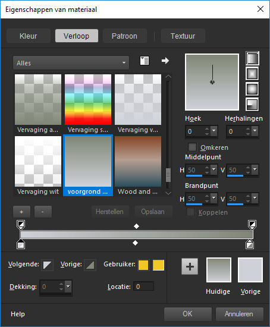The width and height of the screenshot is (270, 327).
Task: Select the voorgrond gradient thumbnail
Action: pyautogui.click(x=88, y=161)
